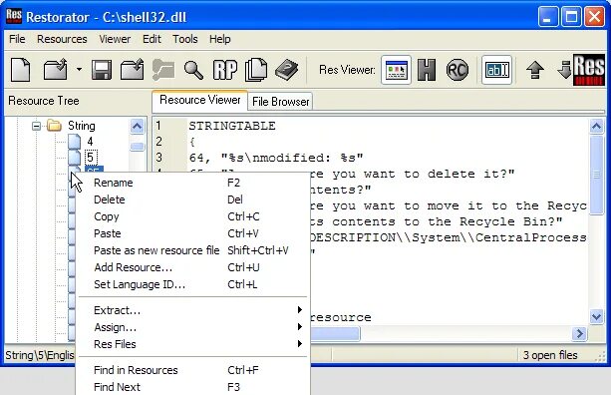Click the Restorator title bar app icon

click(14, 17)
